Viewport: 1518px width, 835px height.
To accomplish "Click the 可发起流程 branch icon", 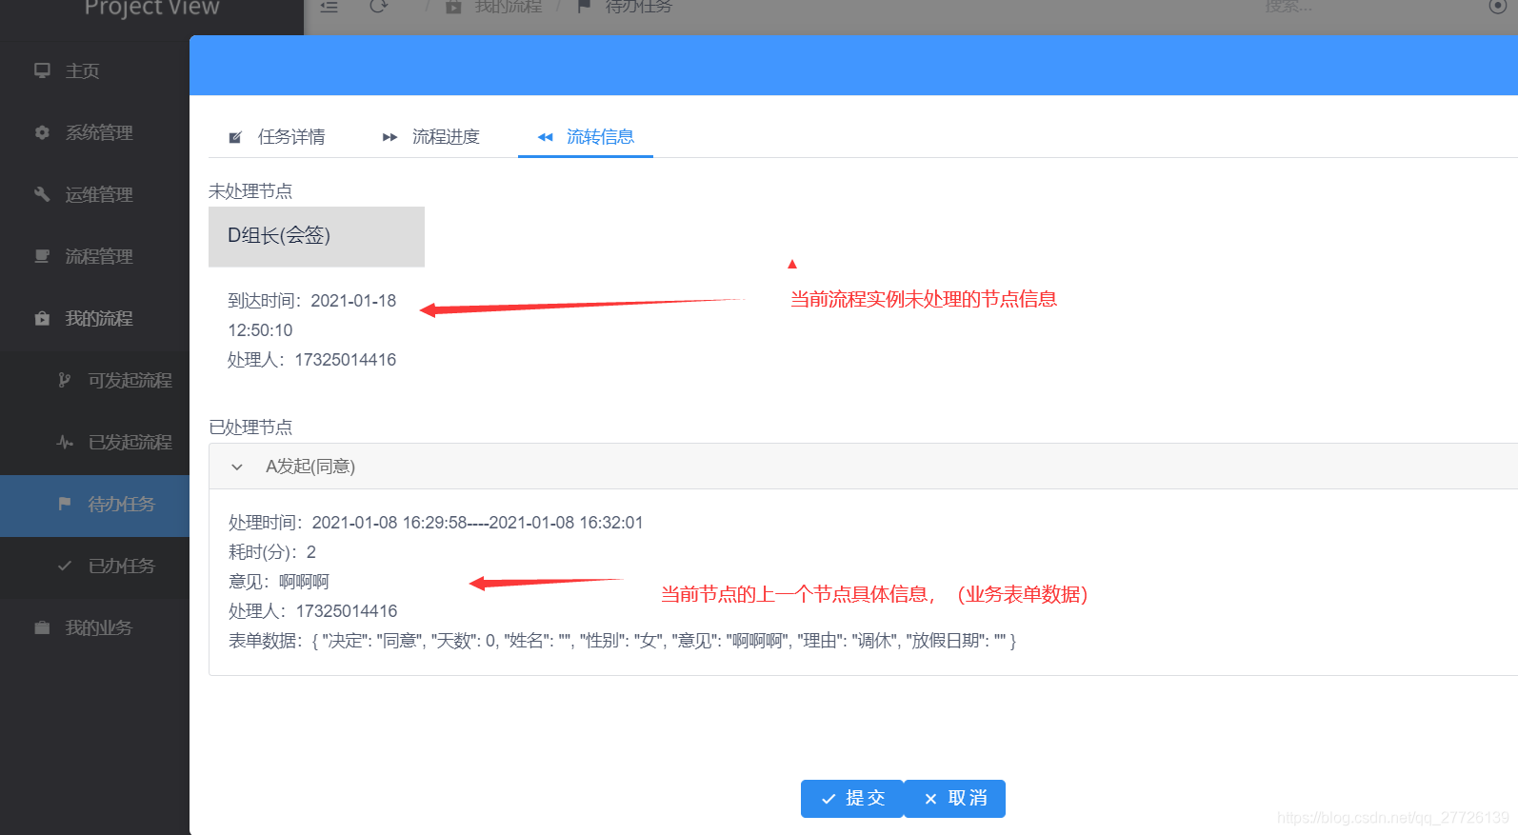I will pos(65,380).
